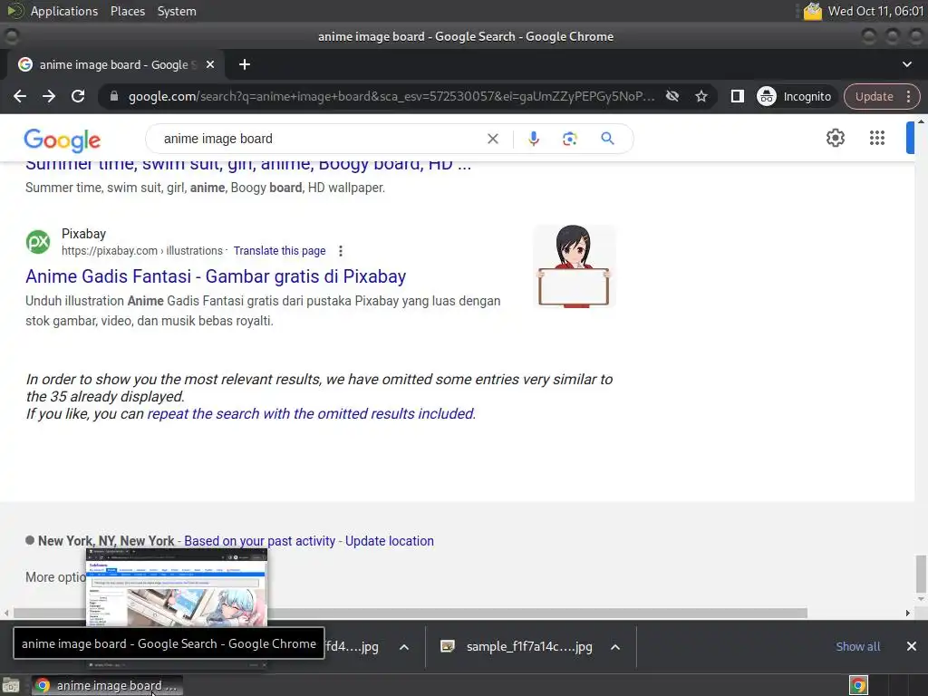Click Chrome icon in the bottom-right panel
Screen dimensions: 928x696
pos(858,686)
